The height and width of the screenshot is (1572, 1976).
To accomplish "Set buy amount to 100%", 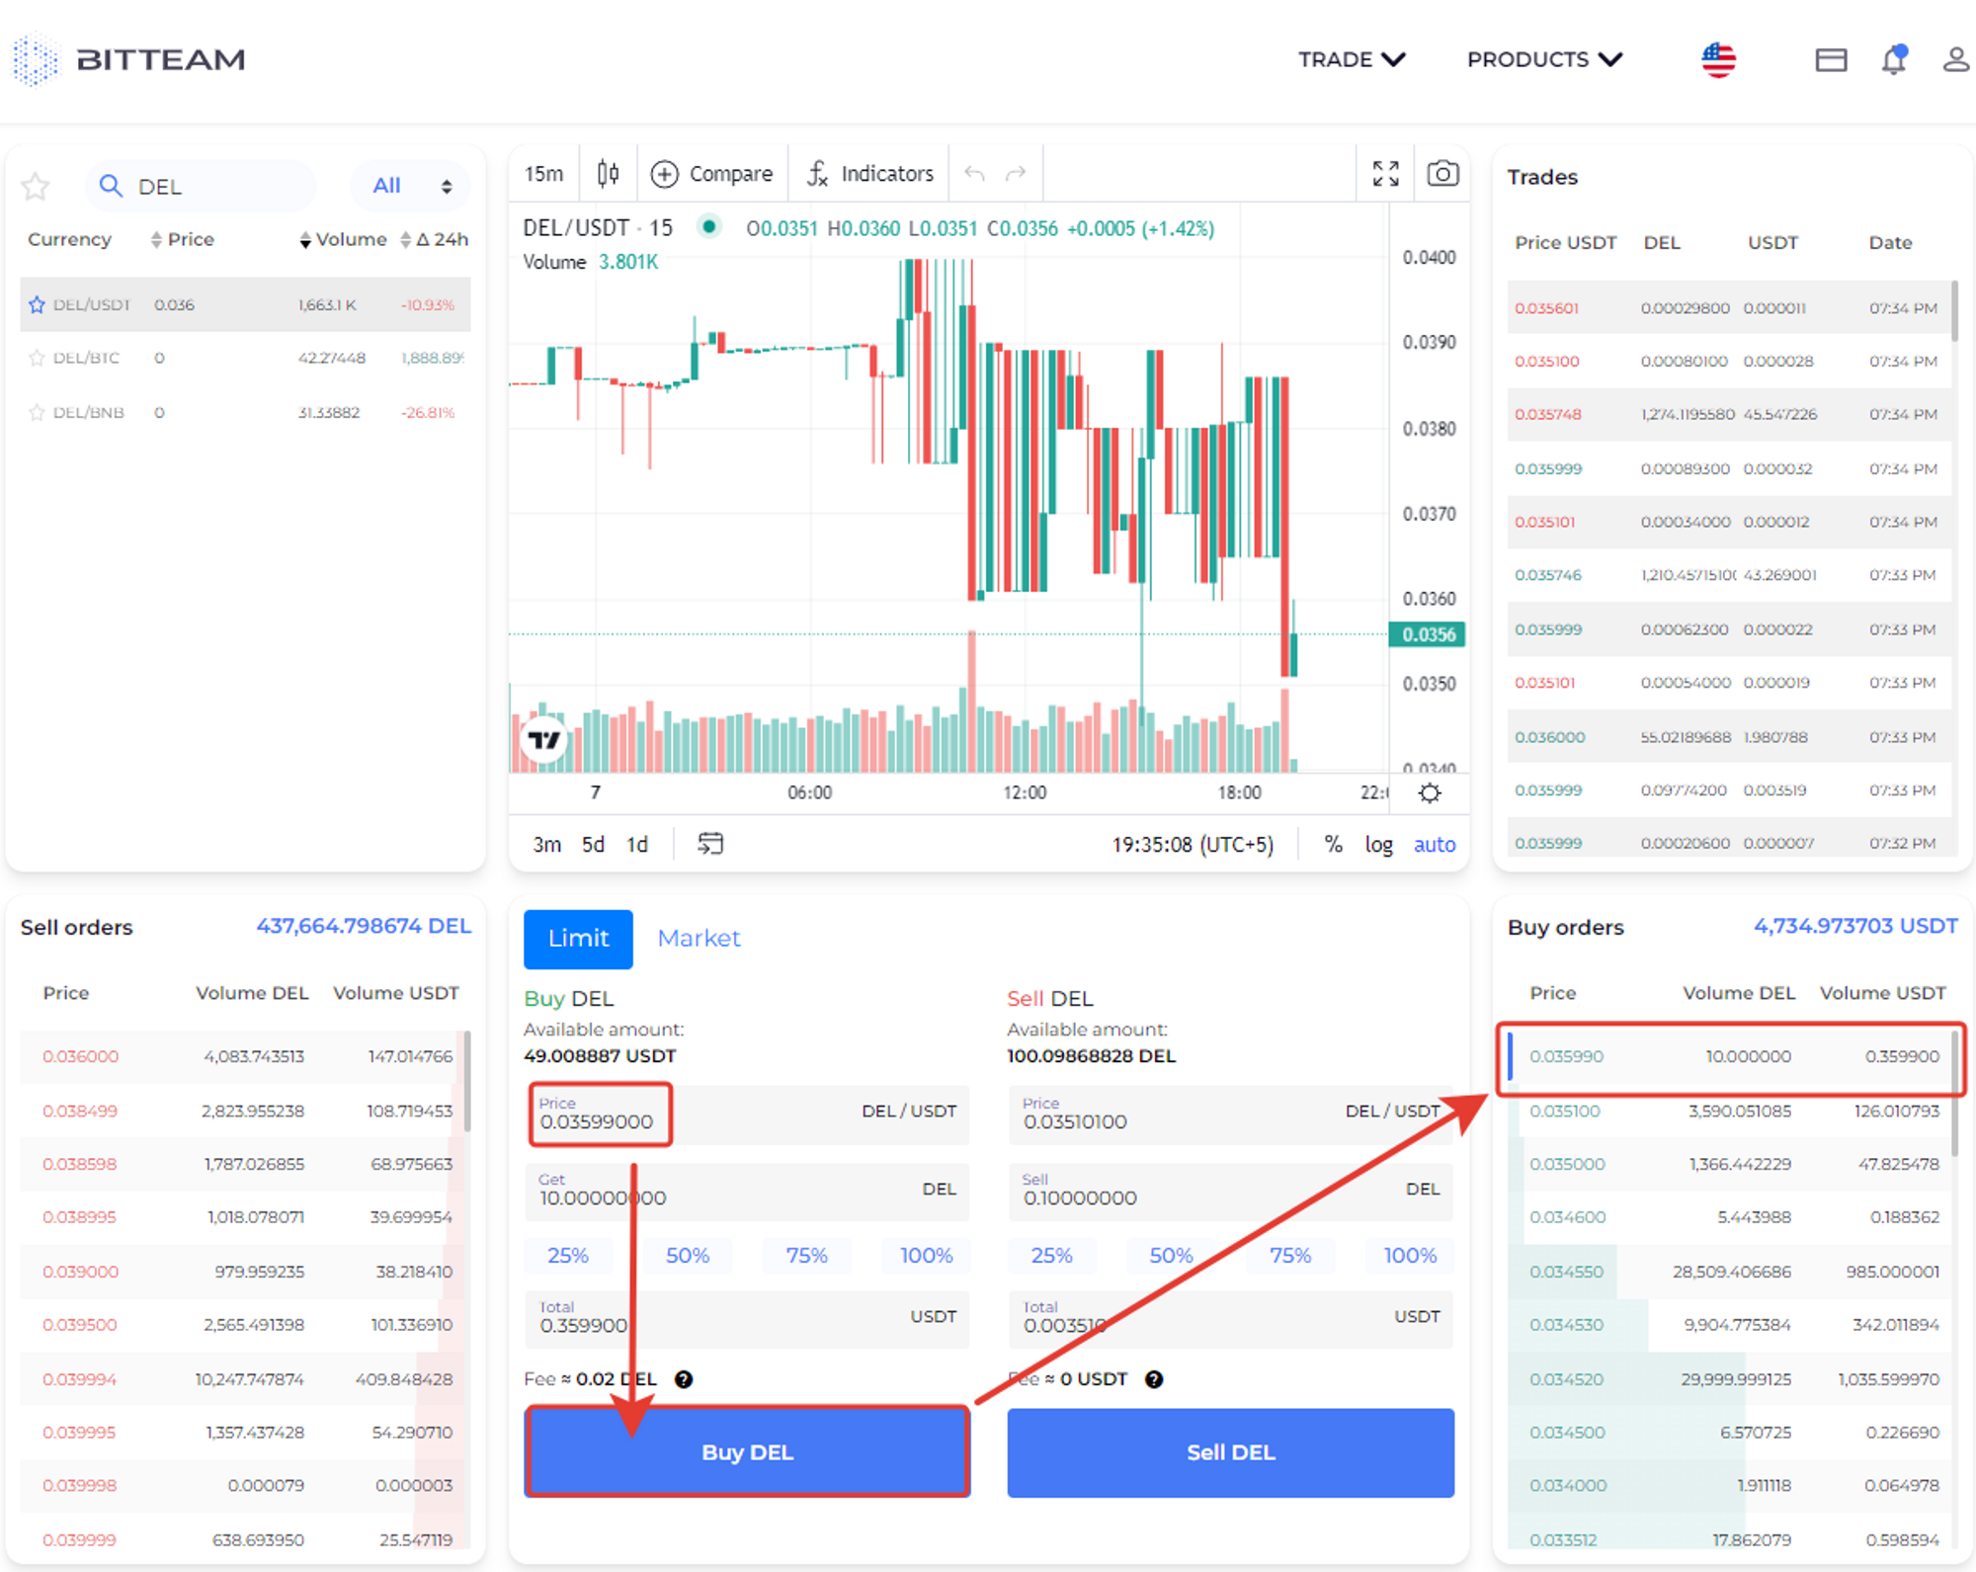I will pos(926,1256).
